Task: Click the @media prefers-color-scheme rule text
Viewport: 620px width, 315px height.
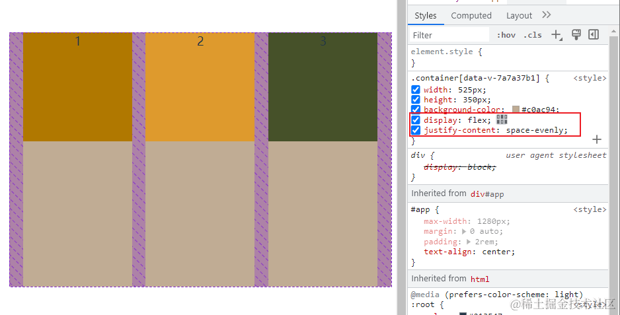Action: point(497,295)
